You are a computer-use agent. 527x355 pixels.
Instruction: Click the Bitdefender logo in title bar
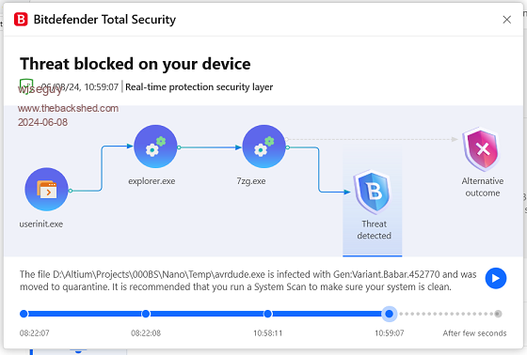(21, 20)
